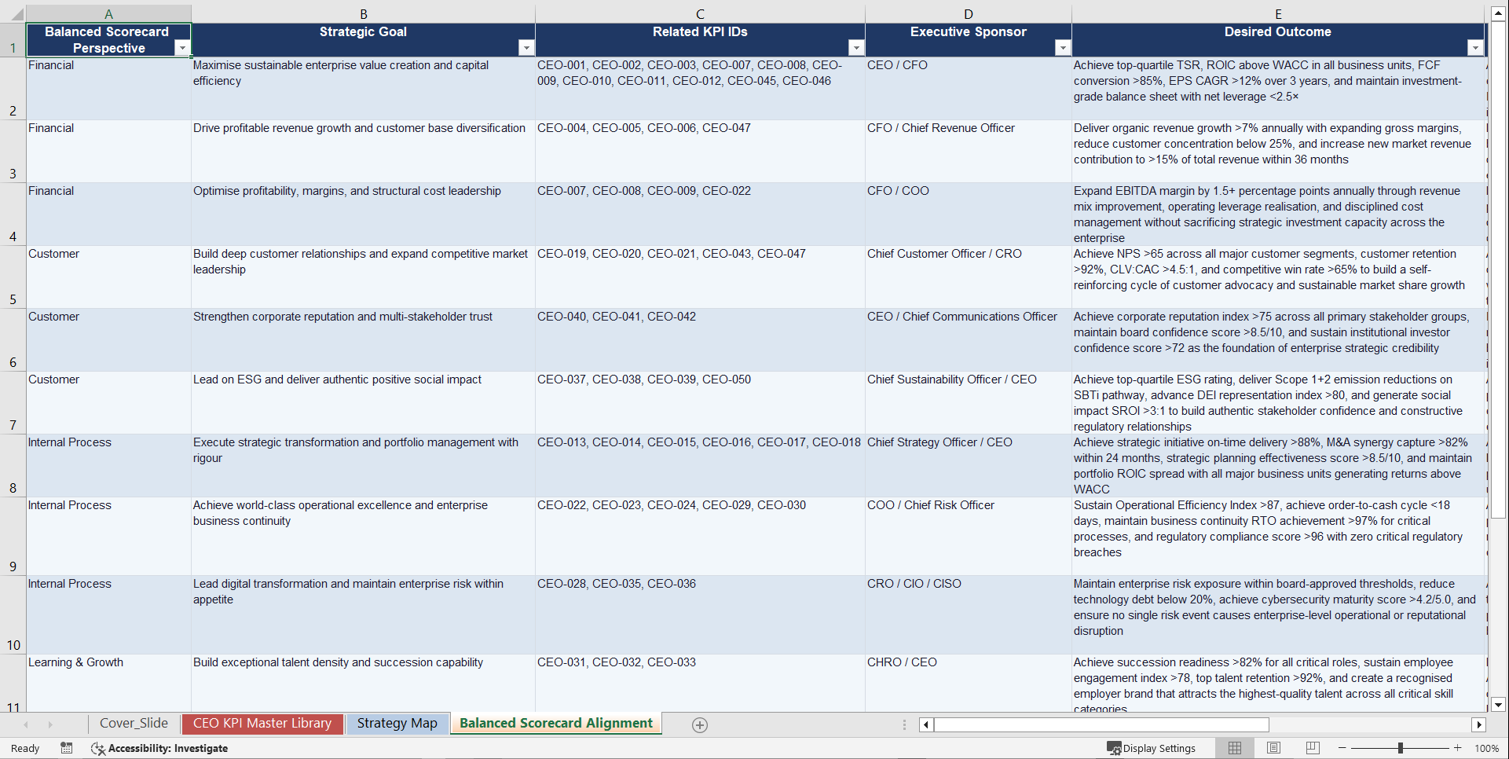Click horizontal scrollbar right arrow
Screen dimensions: 1509x759
click(x=1479, y=724)
